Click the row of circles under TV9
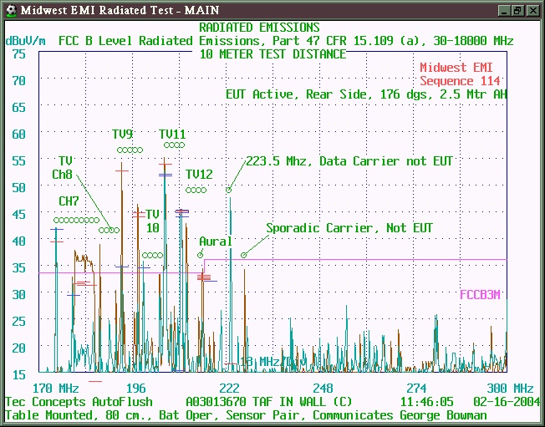The image size is (545, 427). (x=130, y=150)
